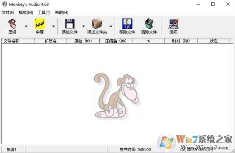
Task: Click the 移除文件 broken disk icon
Action: [127, 24]
